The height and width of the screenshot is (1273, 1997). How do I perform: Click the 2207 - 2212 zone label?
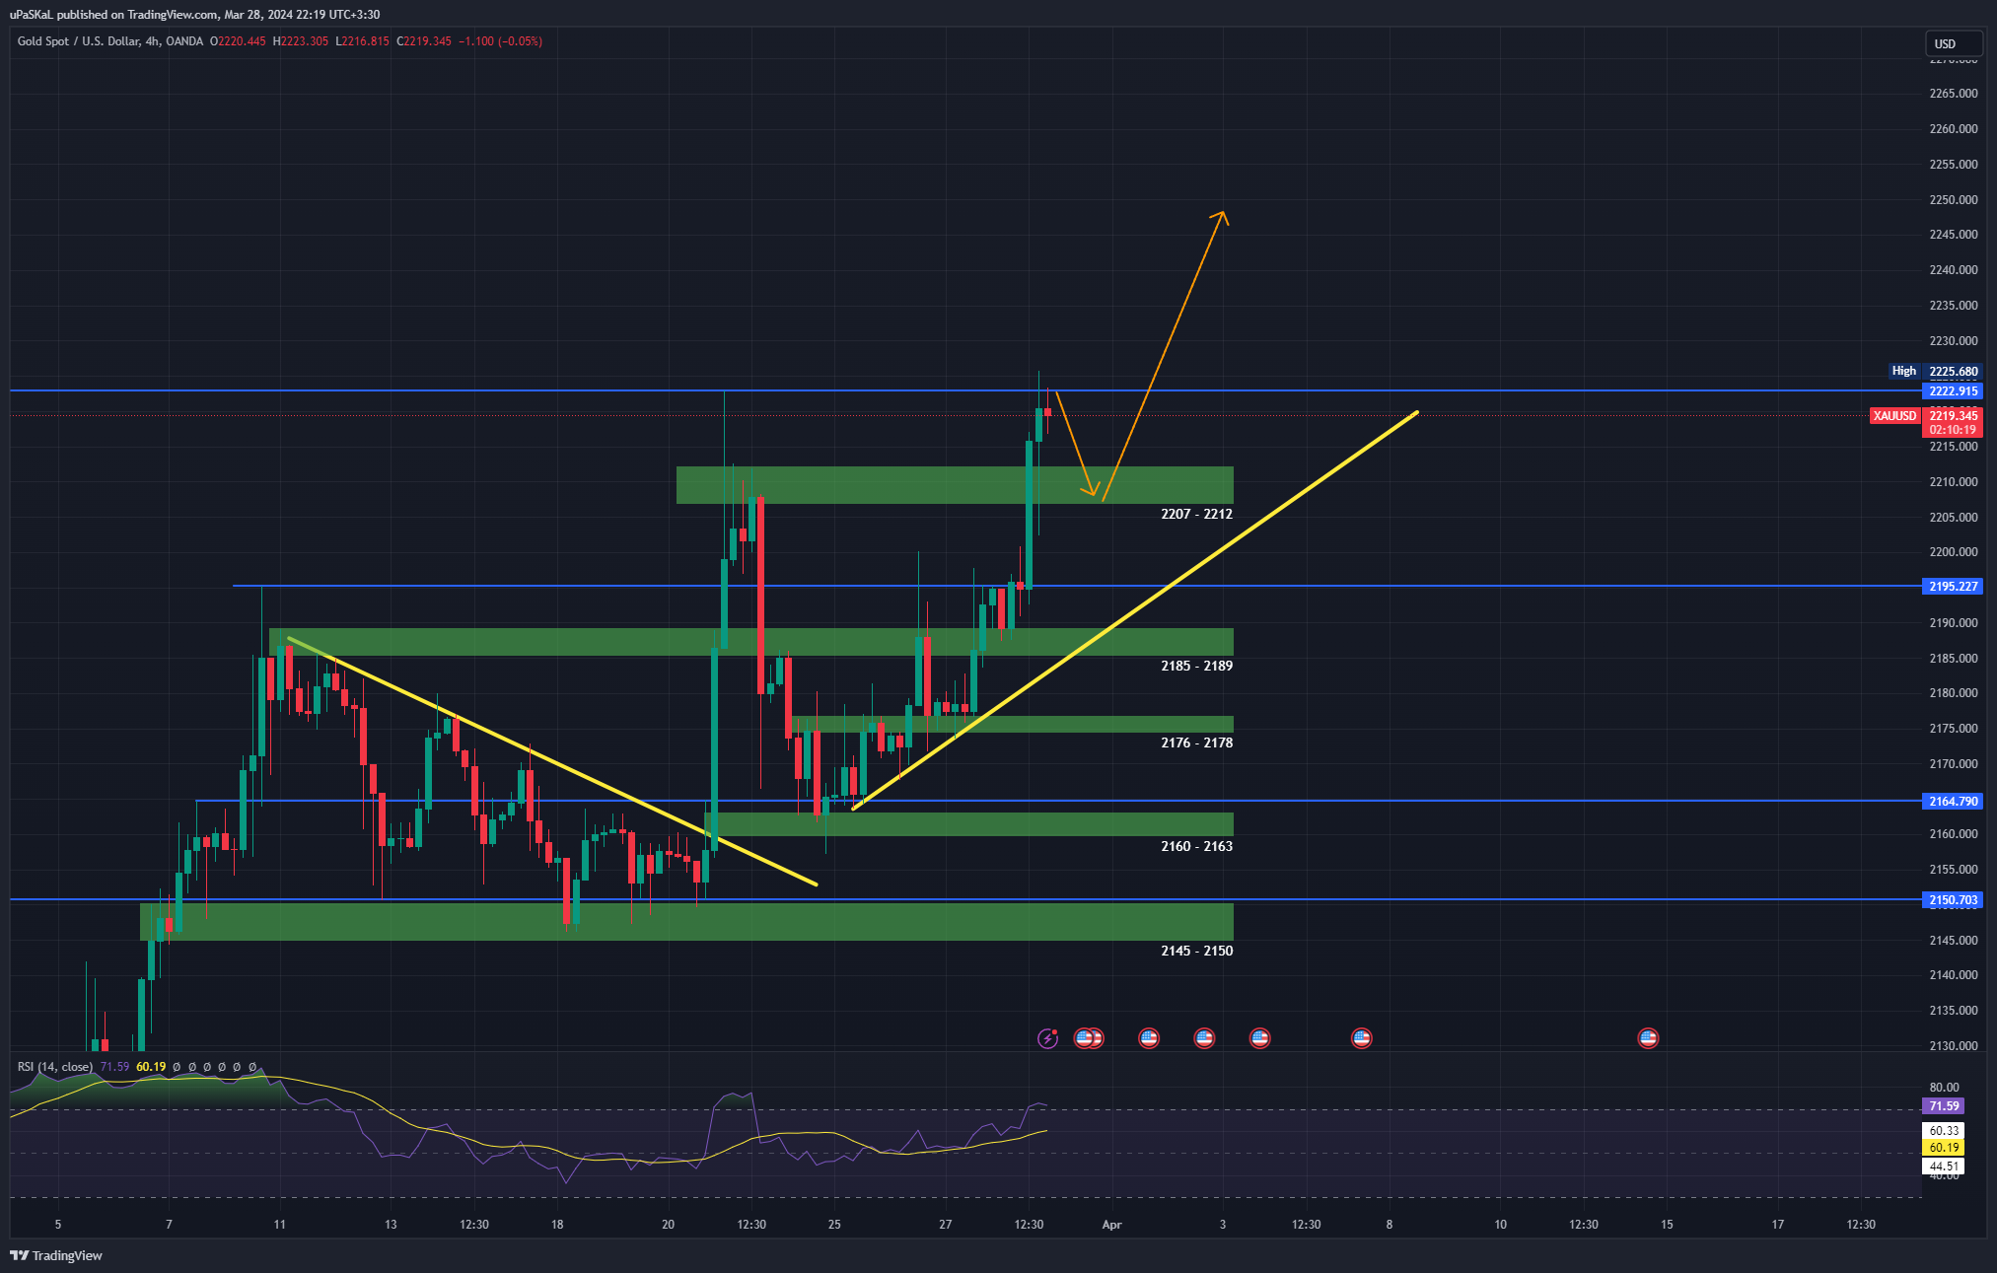coord(1196,514)
